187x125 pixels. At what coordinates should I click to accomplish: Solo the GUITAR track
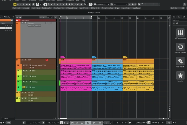[x=27, y=82]
